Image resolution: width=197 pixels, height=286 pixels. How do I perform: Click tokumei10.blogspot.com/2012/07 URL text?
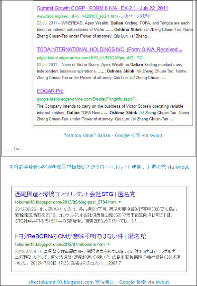[x=60, y=244]
